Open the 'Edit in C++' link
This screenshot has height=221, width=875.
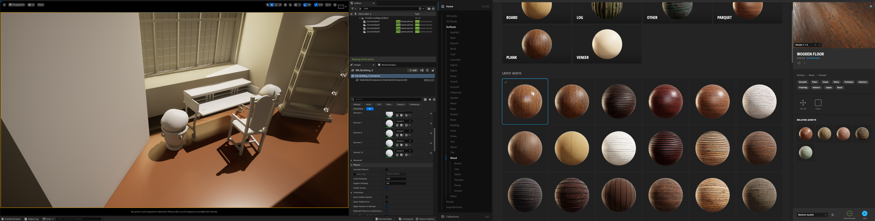pyautogui.click(x=429, y=80)
